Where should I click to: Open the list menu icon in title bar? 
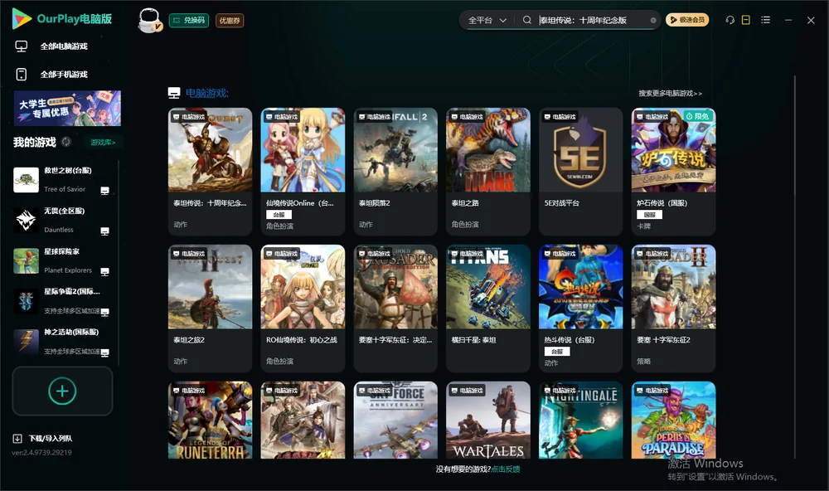tap(765, 20)
